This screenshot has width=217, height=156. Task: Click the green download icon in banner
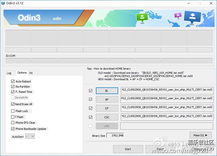tap(142, 18)
